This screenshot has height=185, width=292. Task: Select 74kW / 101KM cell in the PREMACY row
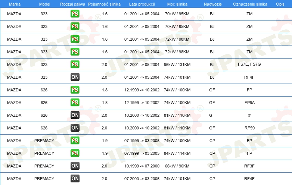point(177,179)
